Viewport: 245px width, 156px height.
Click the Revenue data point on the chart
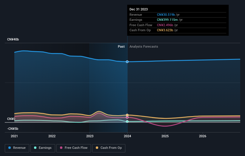coord(127,62)
